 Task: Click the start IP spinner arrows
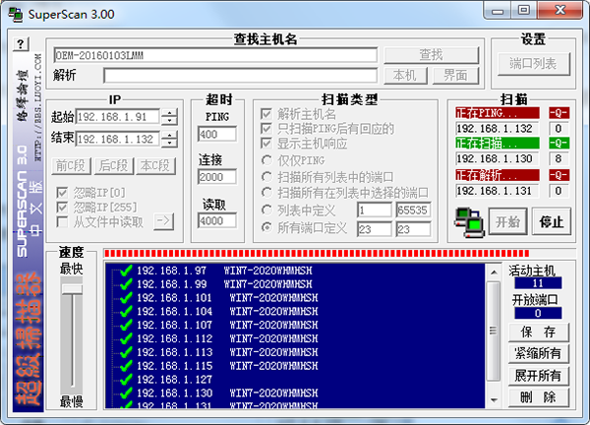pos(170,118)
